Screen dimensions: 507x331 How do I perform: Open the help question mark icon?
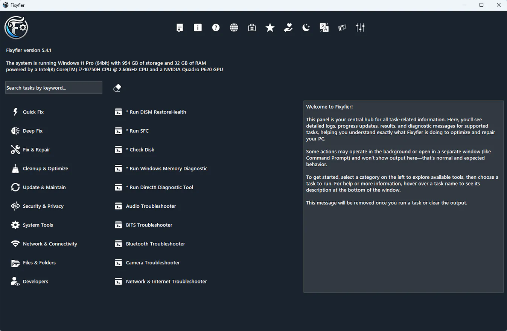tap(216, 27)
